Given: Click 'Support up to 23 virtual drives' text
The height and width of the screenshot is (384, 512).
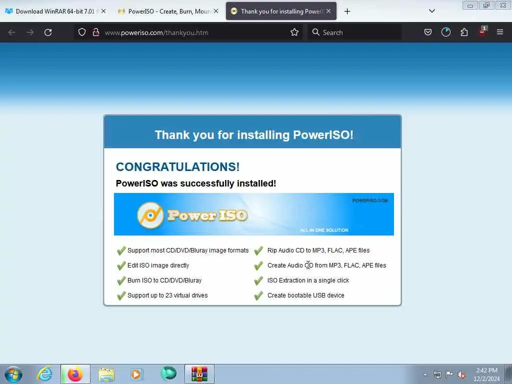Looking at the screenshot, I should click(167, 295).
